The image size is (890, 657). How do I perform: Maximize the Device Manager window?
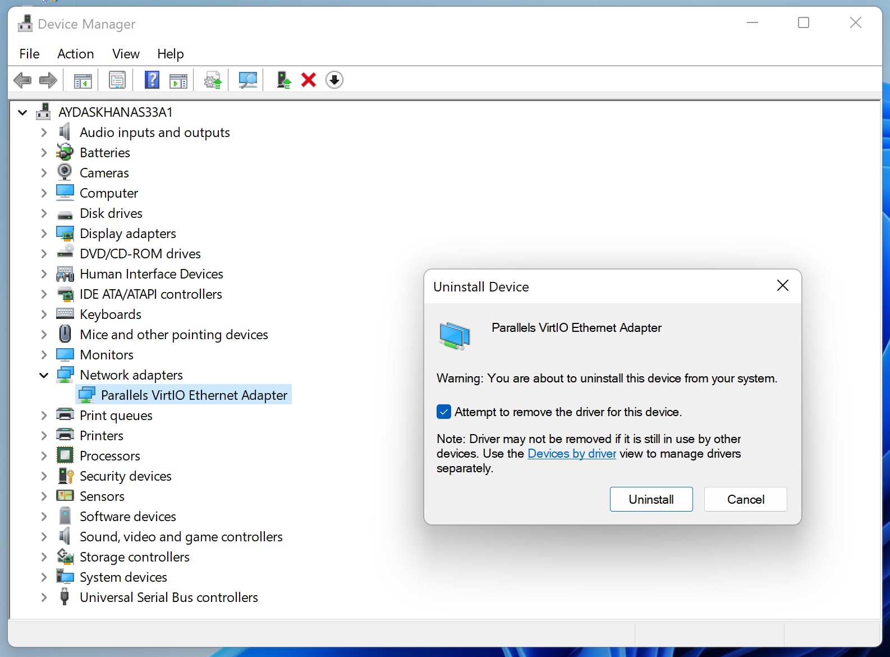point(804,23)
